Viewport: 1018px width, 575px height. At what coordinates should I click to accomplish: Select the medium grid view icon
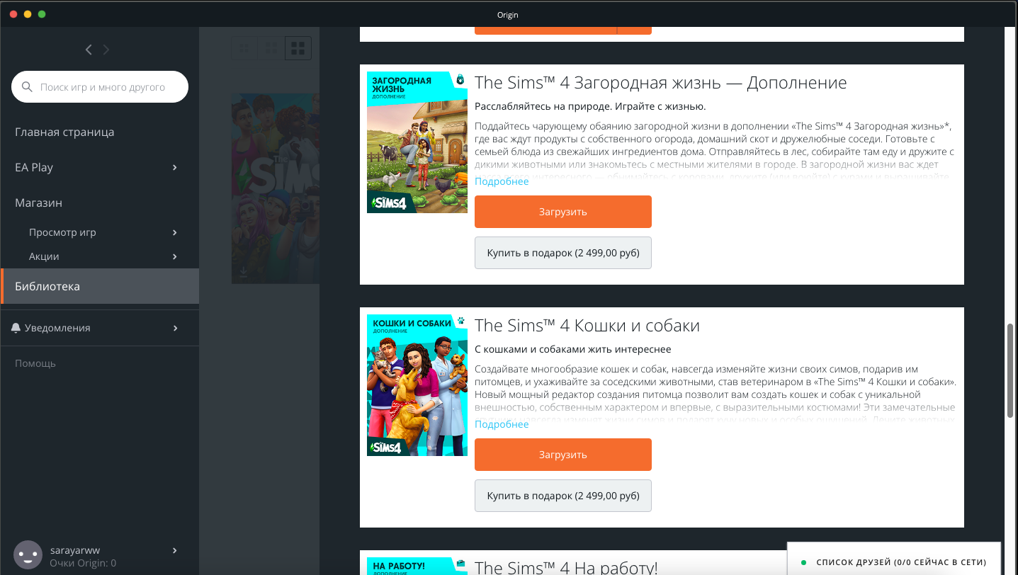[x=270, y=47]
